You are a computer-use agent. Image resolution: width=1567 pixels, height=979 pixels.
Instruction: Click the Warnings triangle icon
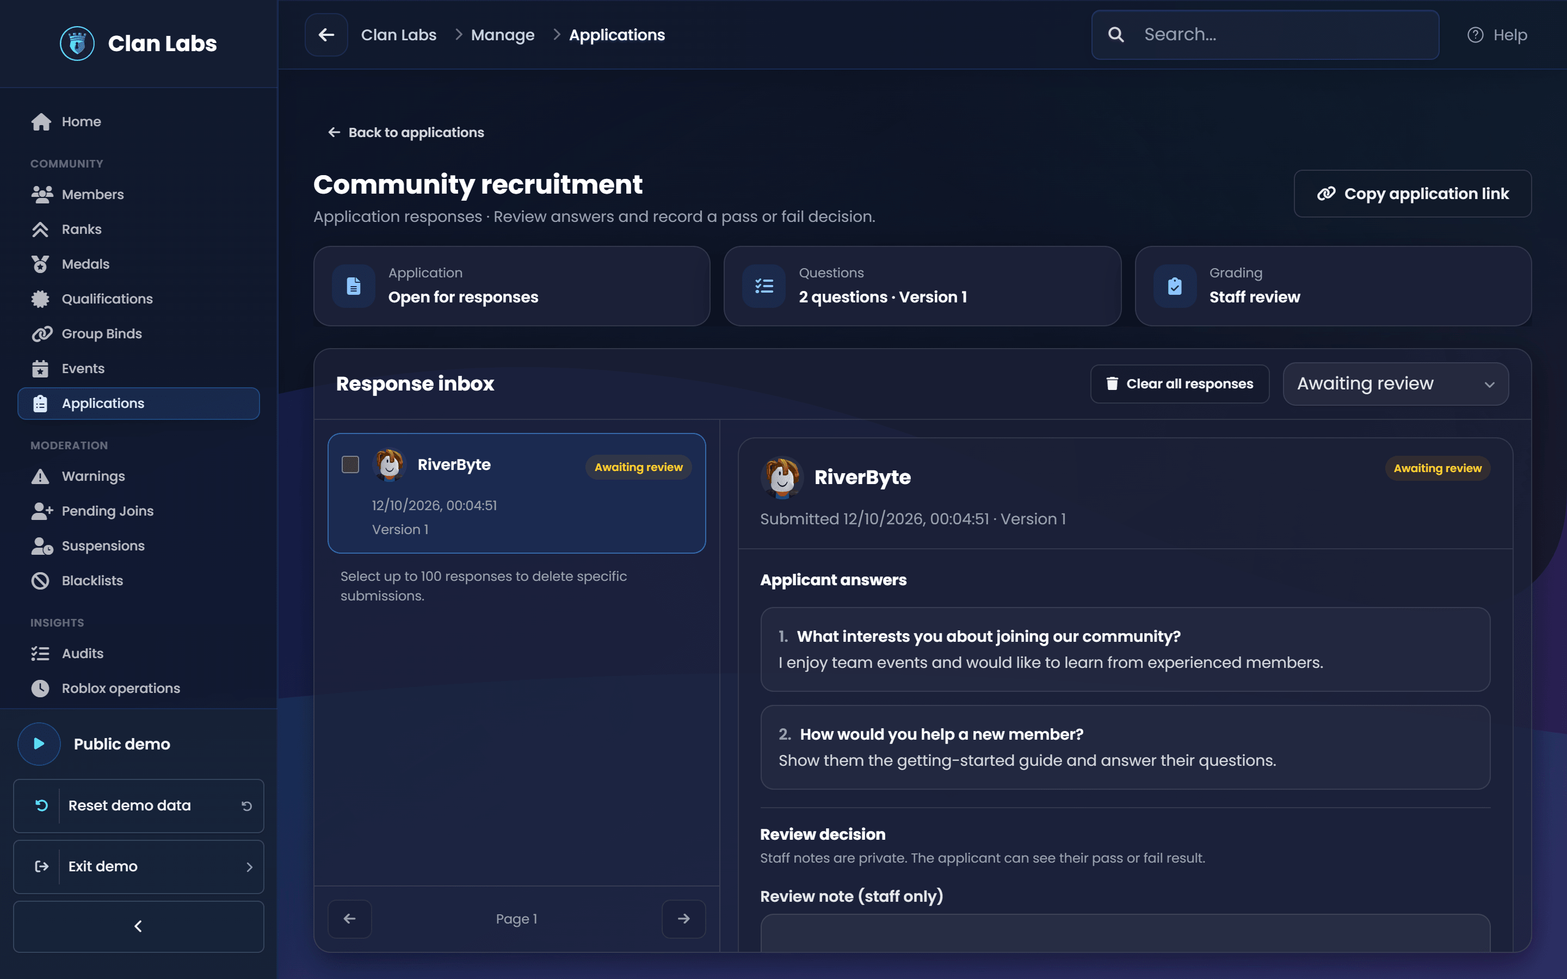(x=40, y=476)
